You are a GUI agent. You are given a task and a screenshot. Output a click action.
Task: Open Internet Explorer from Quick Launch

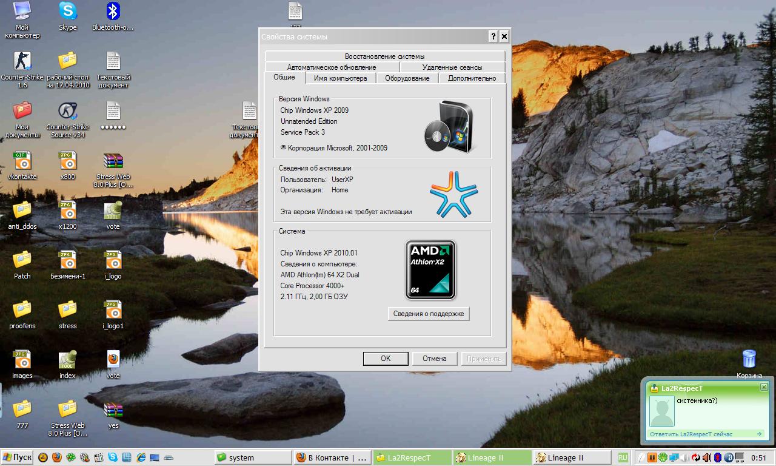141,458
